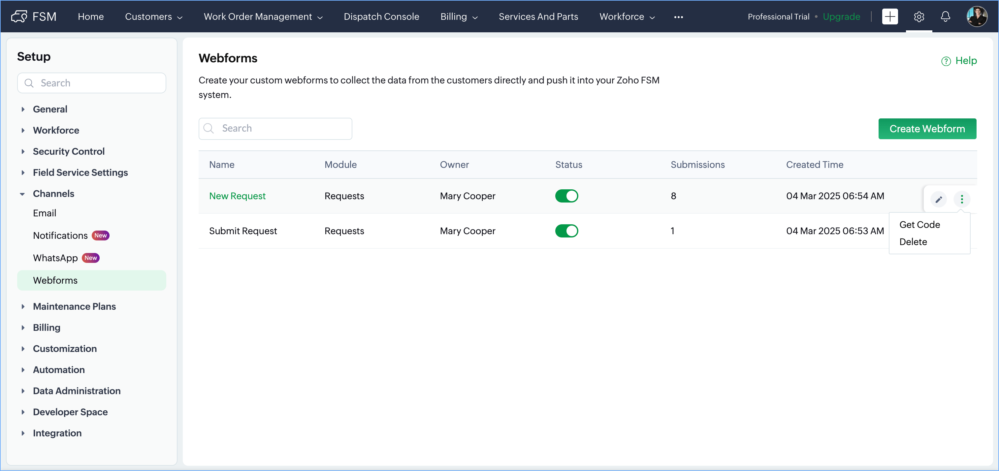The width and height of the screenshot is (999, 471).
Task: Click the Help link
Action: point(959,60)
